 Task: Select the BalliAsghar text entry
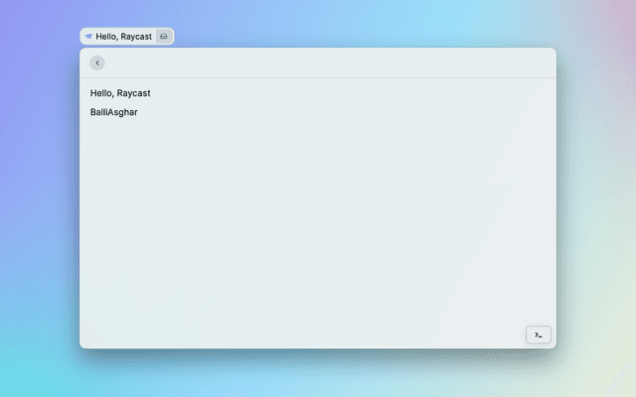pos(114,112)
